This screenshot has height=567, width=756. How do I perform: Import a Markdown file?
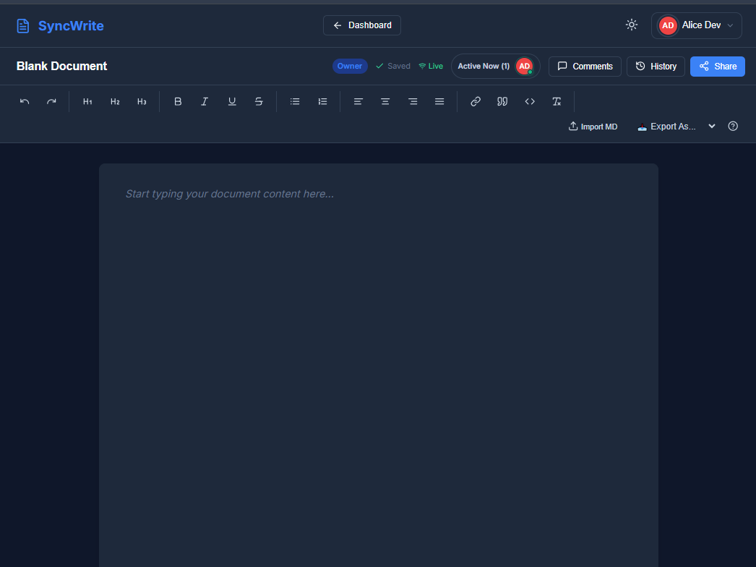click(x=593, y=127)
